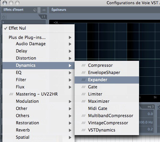Toggle insert slot i1 power button

click(4, 17)
